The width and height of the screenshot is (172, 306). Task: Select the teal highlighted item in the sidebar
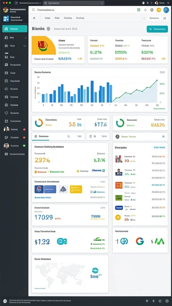pos(15,29)
